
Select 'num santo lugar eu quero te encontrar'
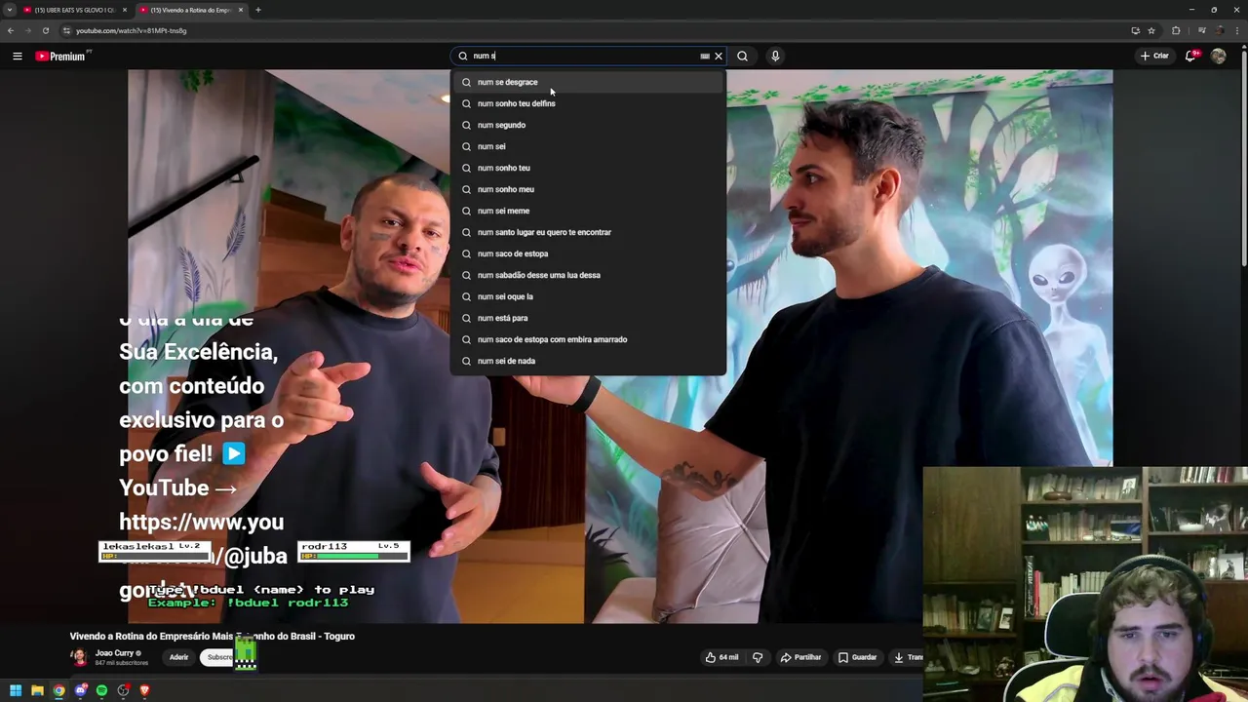[588, 232]
